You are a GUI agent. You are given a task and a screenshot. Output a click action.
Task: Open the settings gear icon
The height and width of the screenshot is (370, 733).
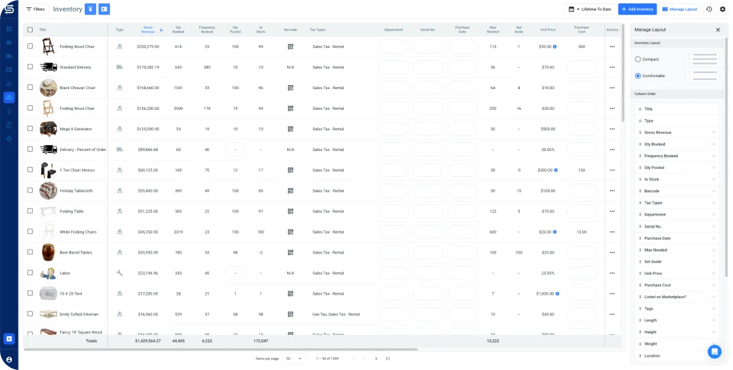tap(722, 9)
